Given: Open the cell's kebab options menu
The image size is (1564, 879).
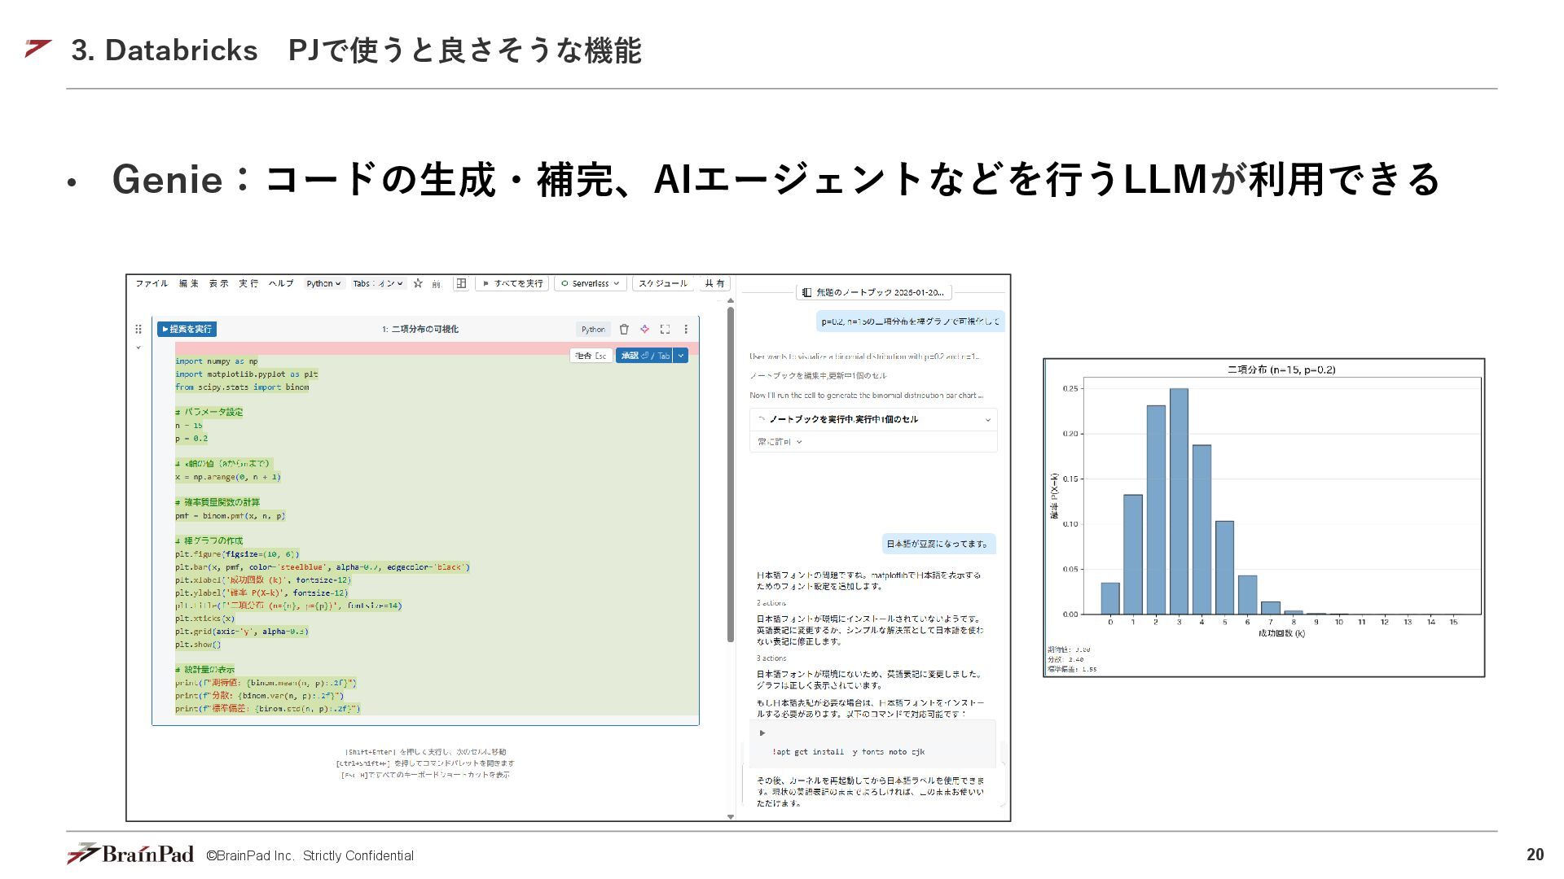Looking at the screenshot, I should pos(686,329).
